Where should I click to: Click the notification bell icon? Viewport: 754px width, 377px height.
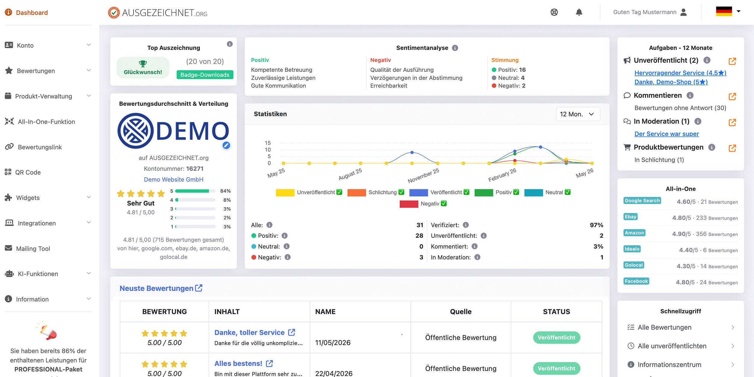pos(579,12)
